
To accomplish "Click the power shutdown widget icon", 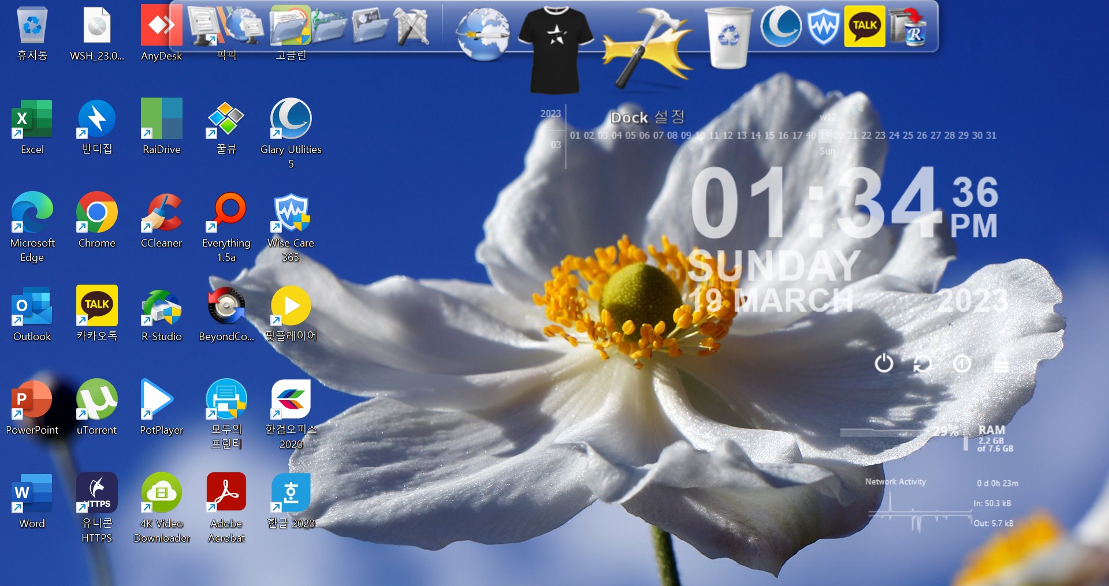I will coord(884,364).
